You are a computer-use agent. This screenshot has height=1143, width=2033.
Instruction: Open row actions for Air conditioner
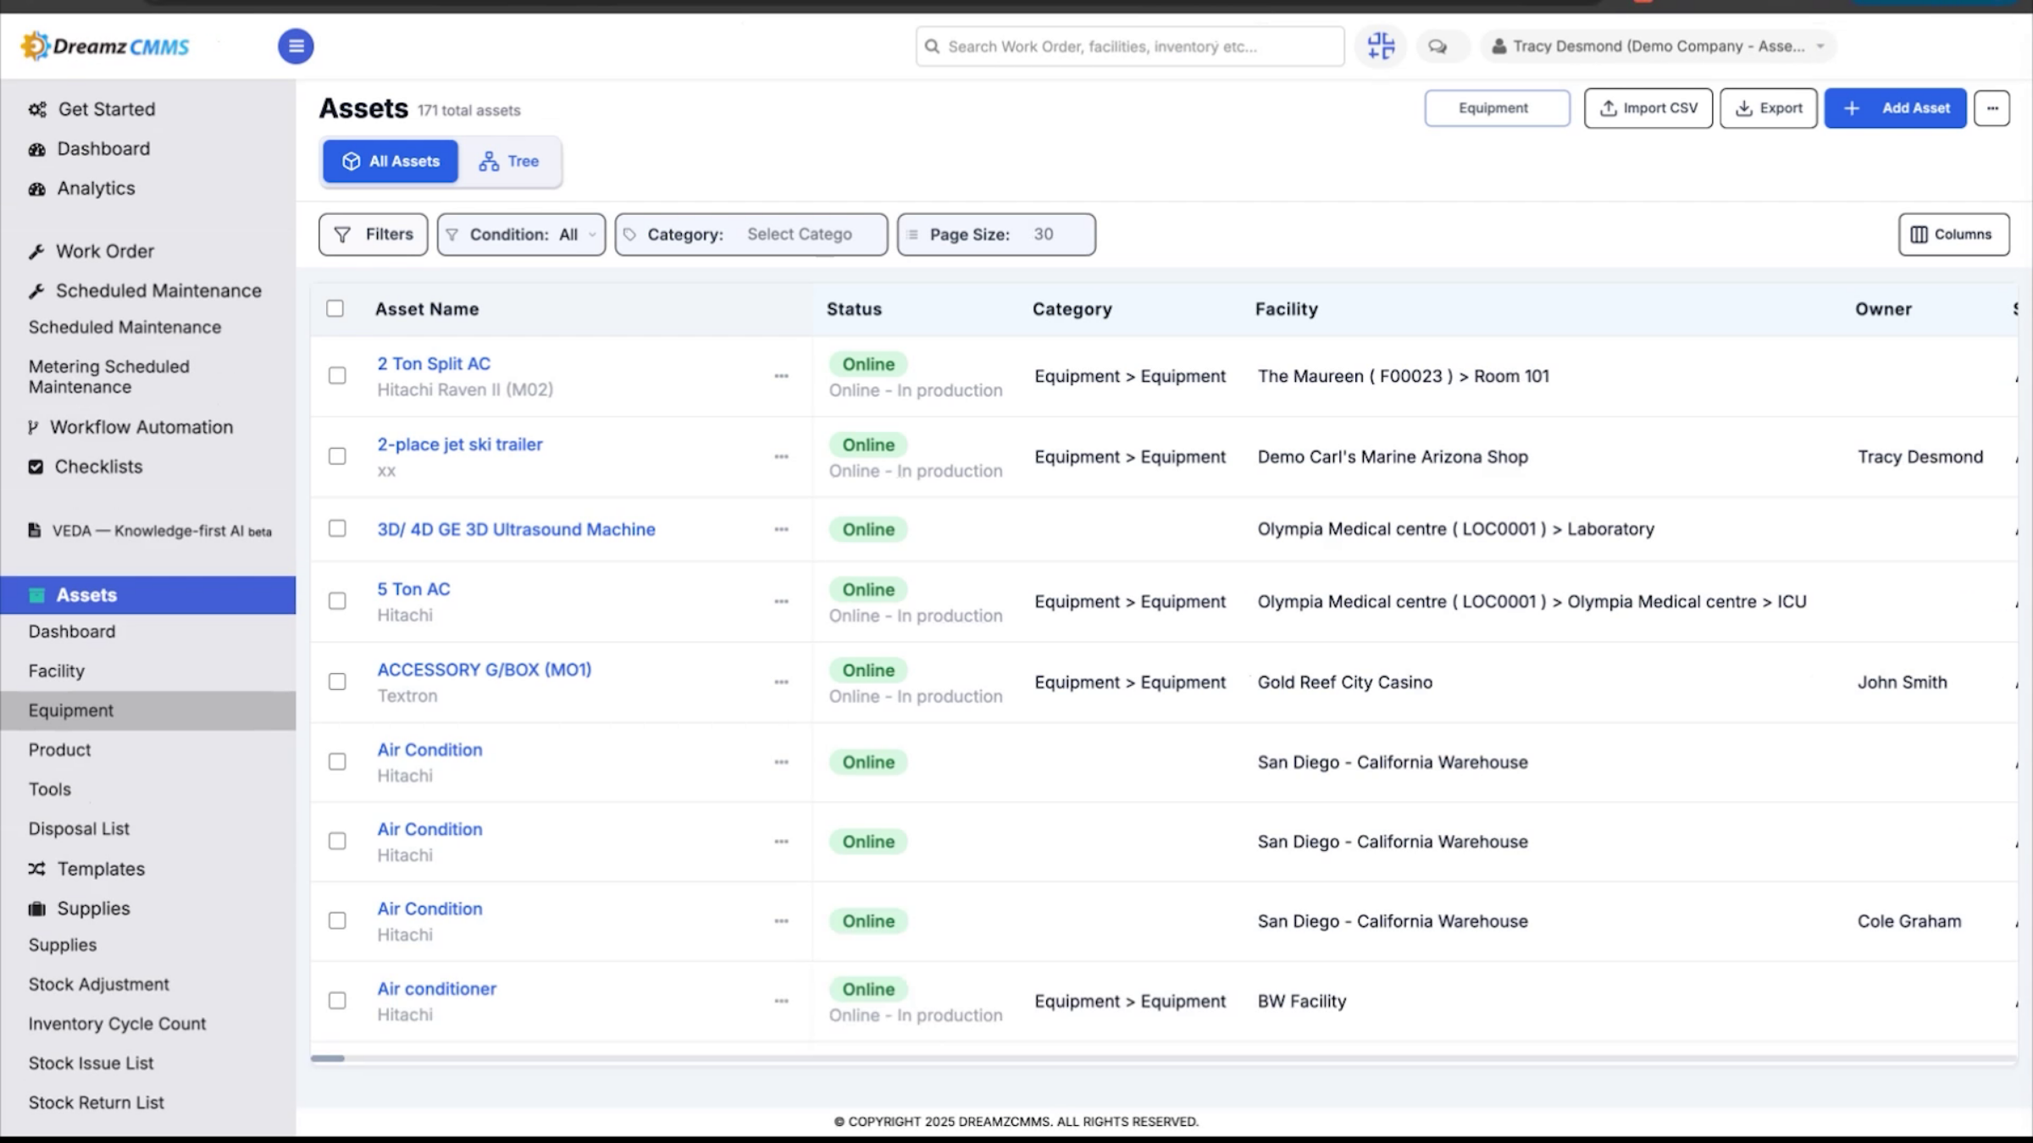pyautogui.click(x=781, y=1001)
